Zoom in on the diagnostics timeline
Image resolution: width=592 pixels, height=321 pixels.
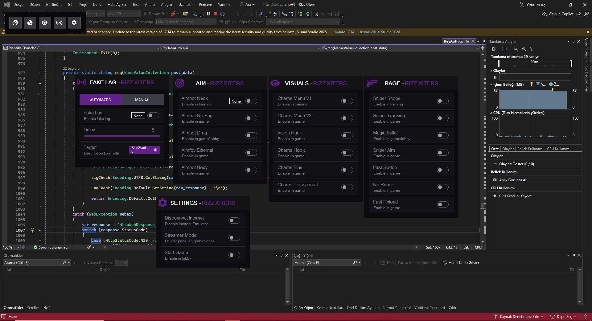click(x=516, y=49)
